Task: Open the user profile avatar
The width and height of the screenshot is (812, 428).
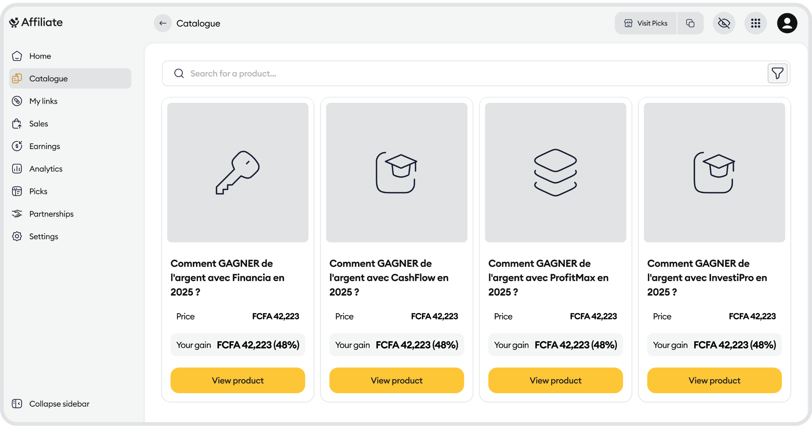Action: point(787,23)
